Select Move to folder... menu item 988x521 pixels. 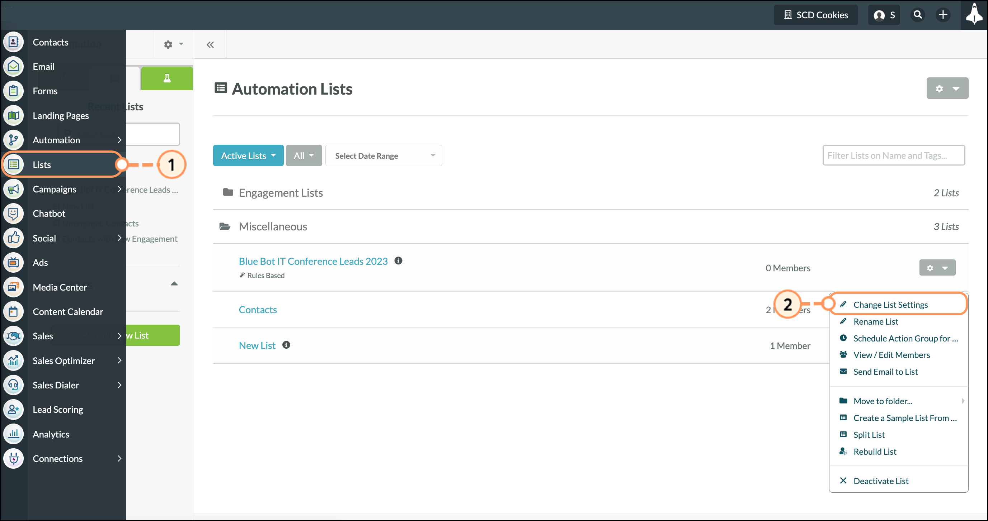tap(883, 401)
